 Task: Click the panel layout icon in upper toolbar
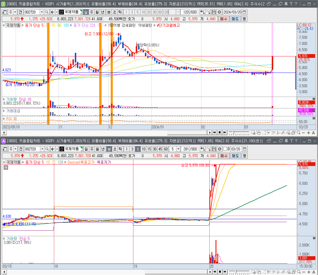(x=4, y=12)
